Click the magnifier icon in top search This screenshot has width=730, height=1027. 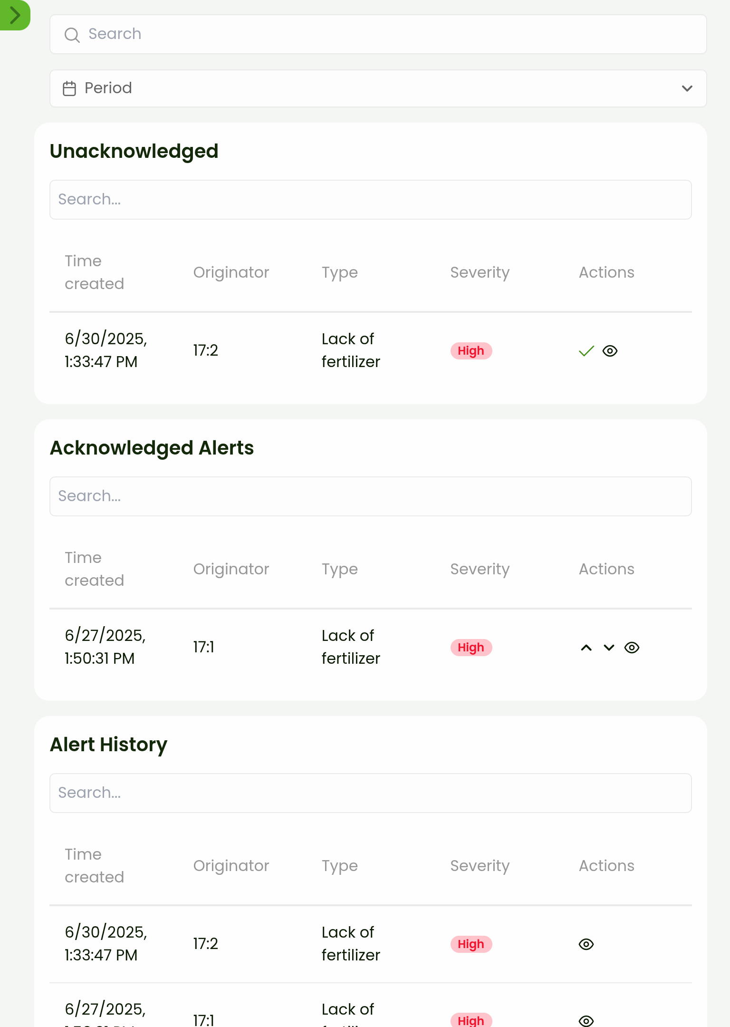[72, 35]
